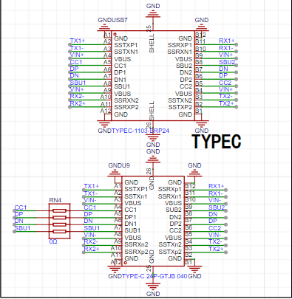Select the TYPE-C 24P-GTJB 040 part label
The height and width of the screenshot is (299, 292).
[155, 276]
